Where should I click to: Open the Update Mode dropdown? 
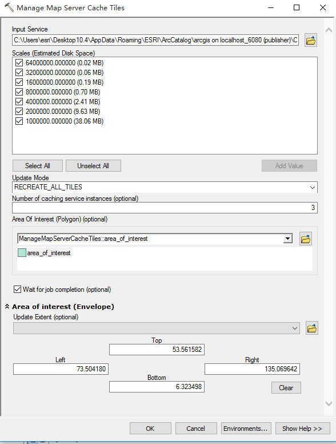tap(312, 187)
